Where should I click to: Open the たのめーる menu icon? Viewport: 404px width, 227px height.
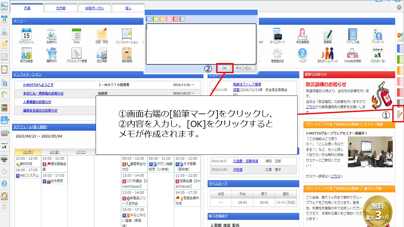(378, 53)
